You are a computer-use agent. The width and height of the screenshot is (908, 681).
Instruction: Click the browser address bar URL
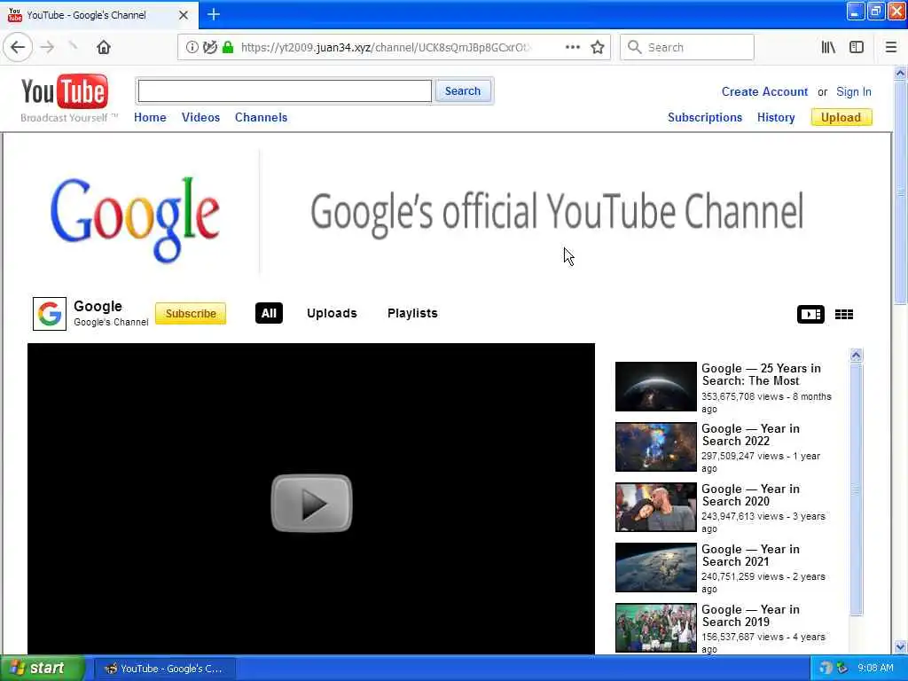pyautogui.click(x=385, y=48)
